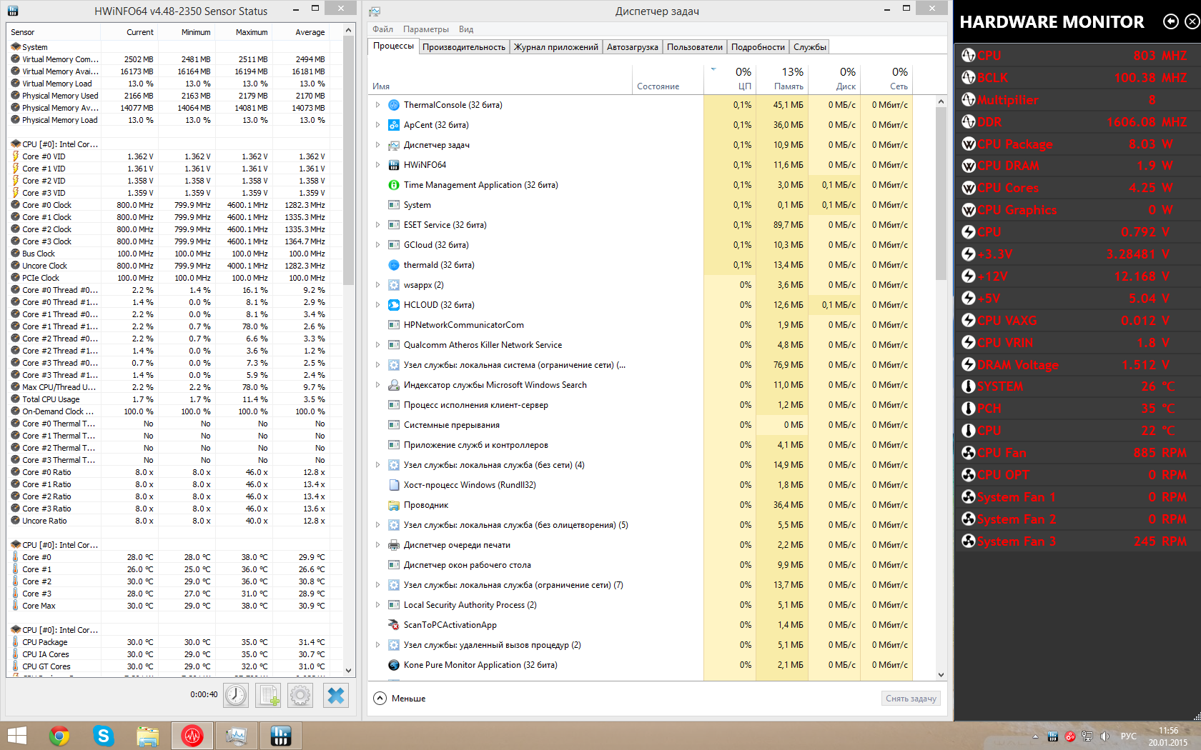Expand the ThermalConsole process group
Image resolution: width=1201 pixels, height=750 pixels.
click(x=378, y=105)
